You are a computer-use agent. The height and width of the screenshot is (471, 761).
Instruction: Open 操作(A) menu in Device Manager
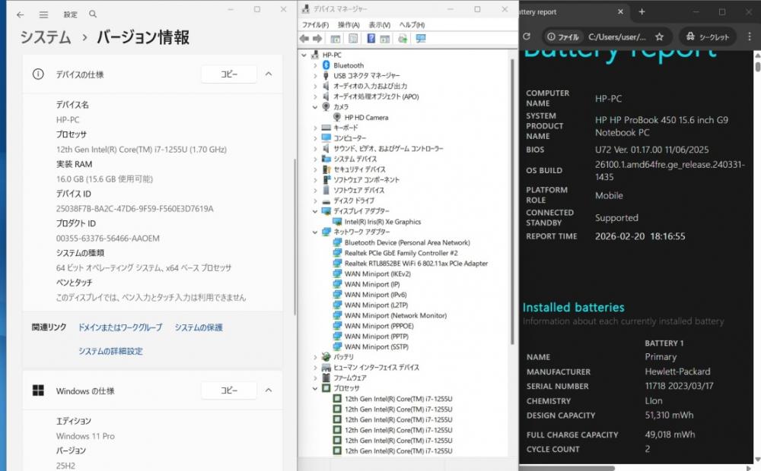click(x=349, y=25)
